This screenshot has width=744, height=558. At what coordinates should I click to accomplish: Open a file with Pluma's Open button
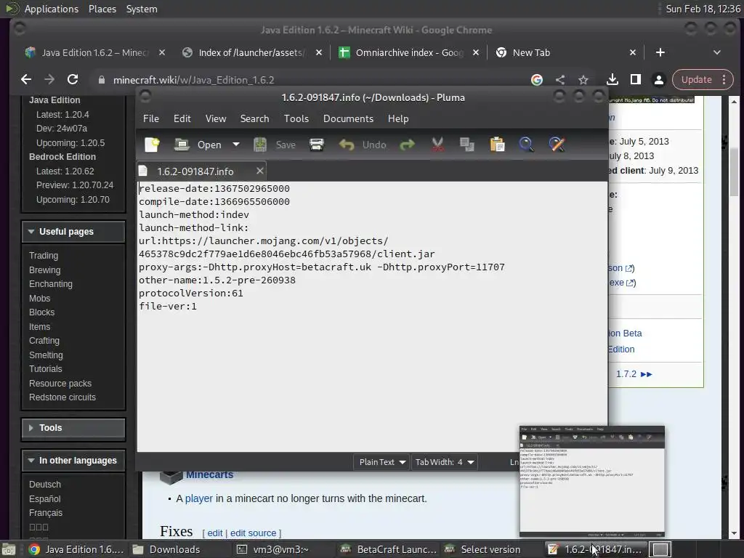198,145
